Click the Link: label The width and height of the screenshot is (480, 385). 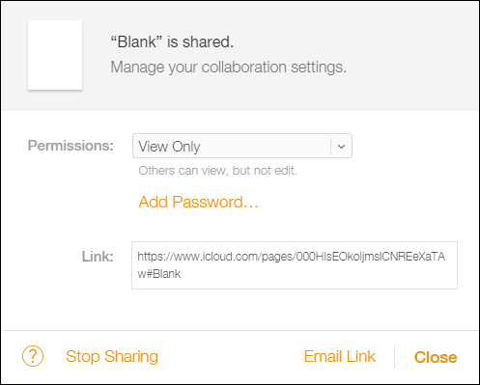coord(98,257)
